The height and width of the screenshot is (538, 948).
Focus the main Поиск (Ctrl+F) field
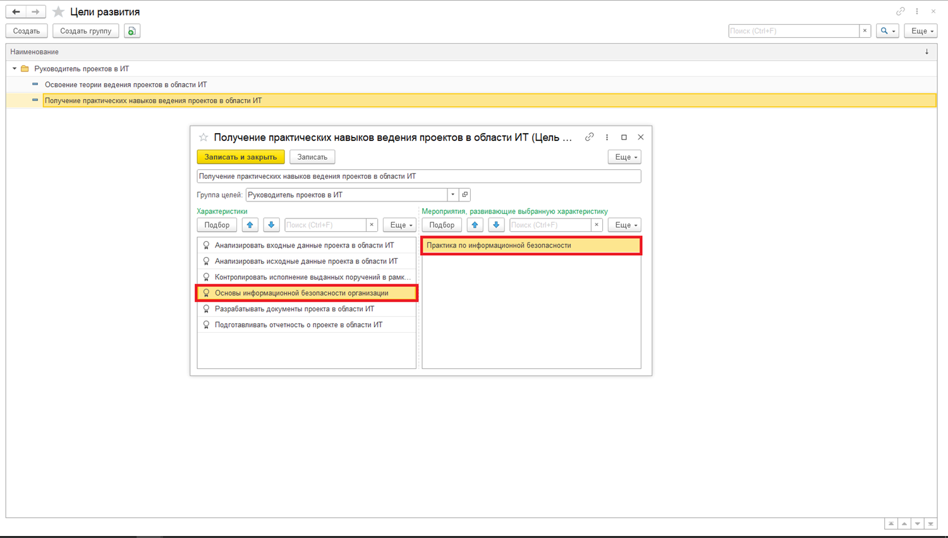click(794, 31)
